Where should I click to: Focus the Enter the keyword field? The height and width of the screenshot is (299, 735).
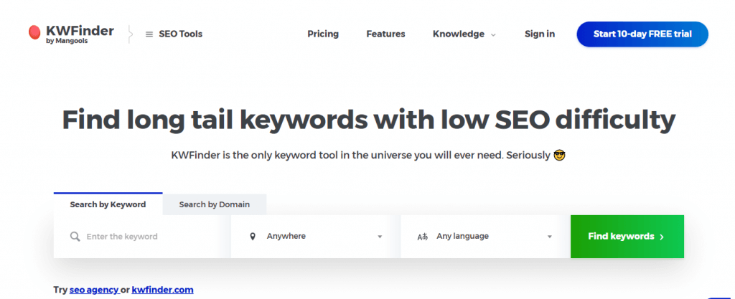click(151, 237)
